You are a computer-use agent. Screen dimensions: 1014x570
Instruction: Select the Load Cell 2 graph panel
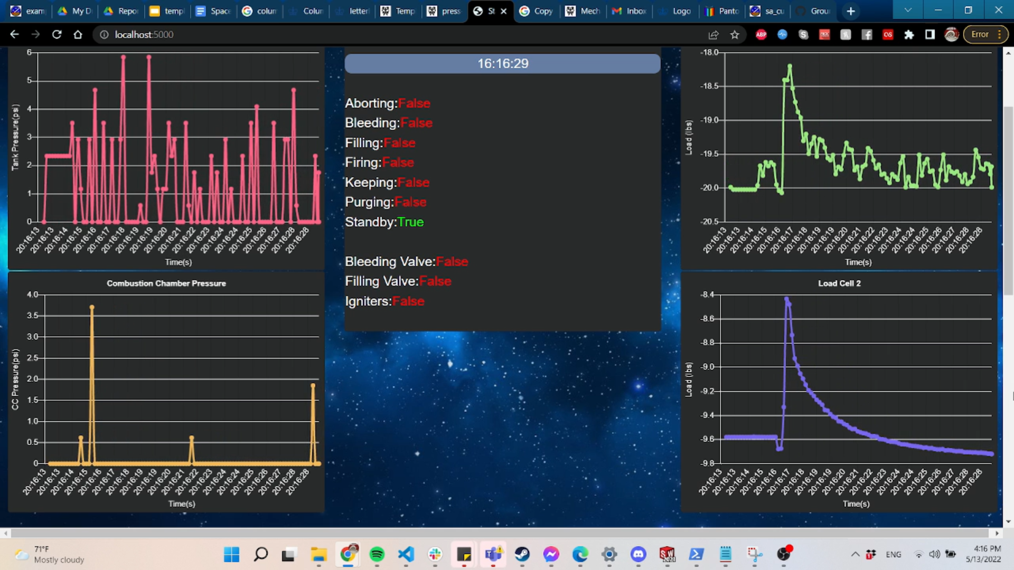click(x=843, y=393)
